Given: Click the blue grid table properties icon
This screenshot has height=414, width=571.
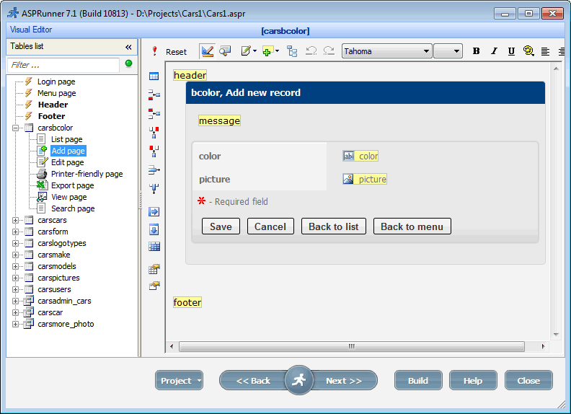Looking at the screenshot, I should 154,247.
